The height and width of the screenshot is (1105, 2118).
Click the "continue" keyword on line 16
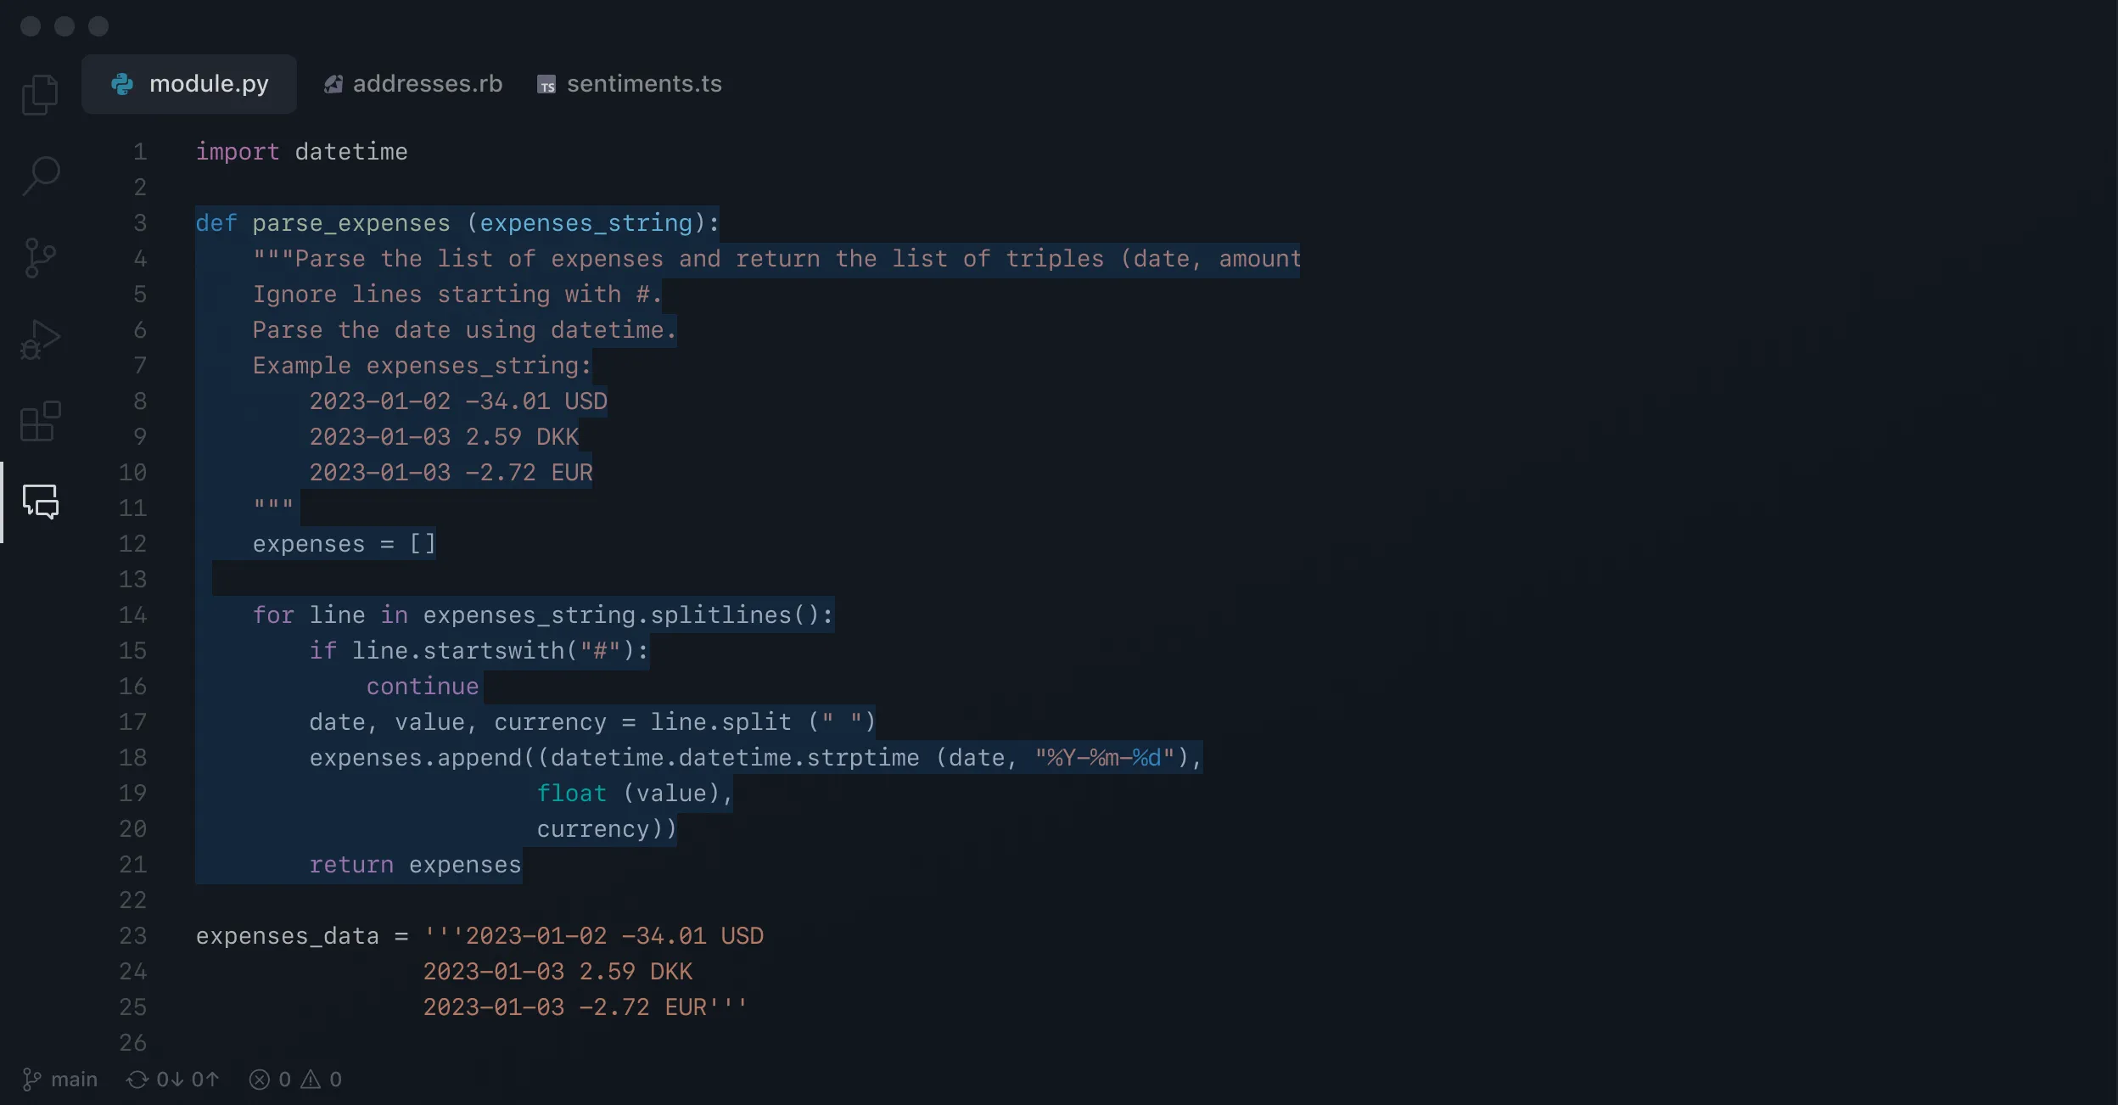point(423,687)
